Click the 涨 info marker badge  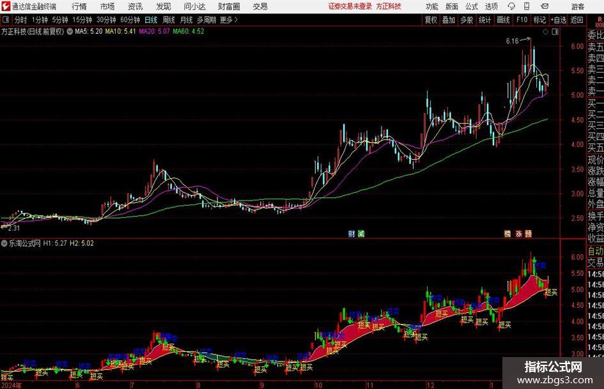click(518, 234)
